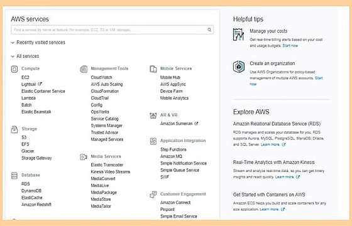The image size is (352, 226).
Task: Open the Simple Queue Service link
Action: 180,170
